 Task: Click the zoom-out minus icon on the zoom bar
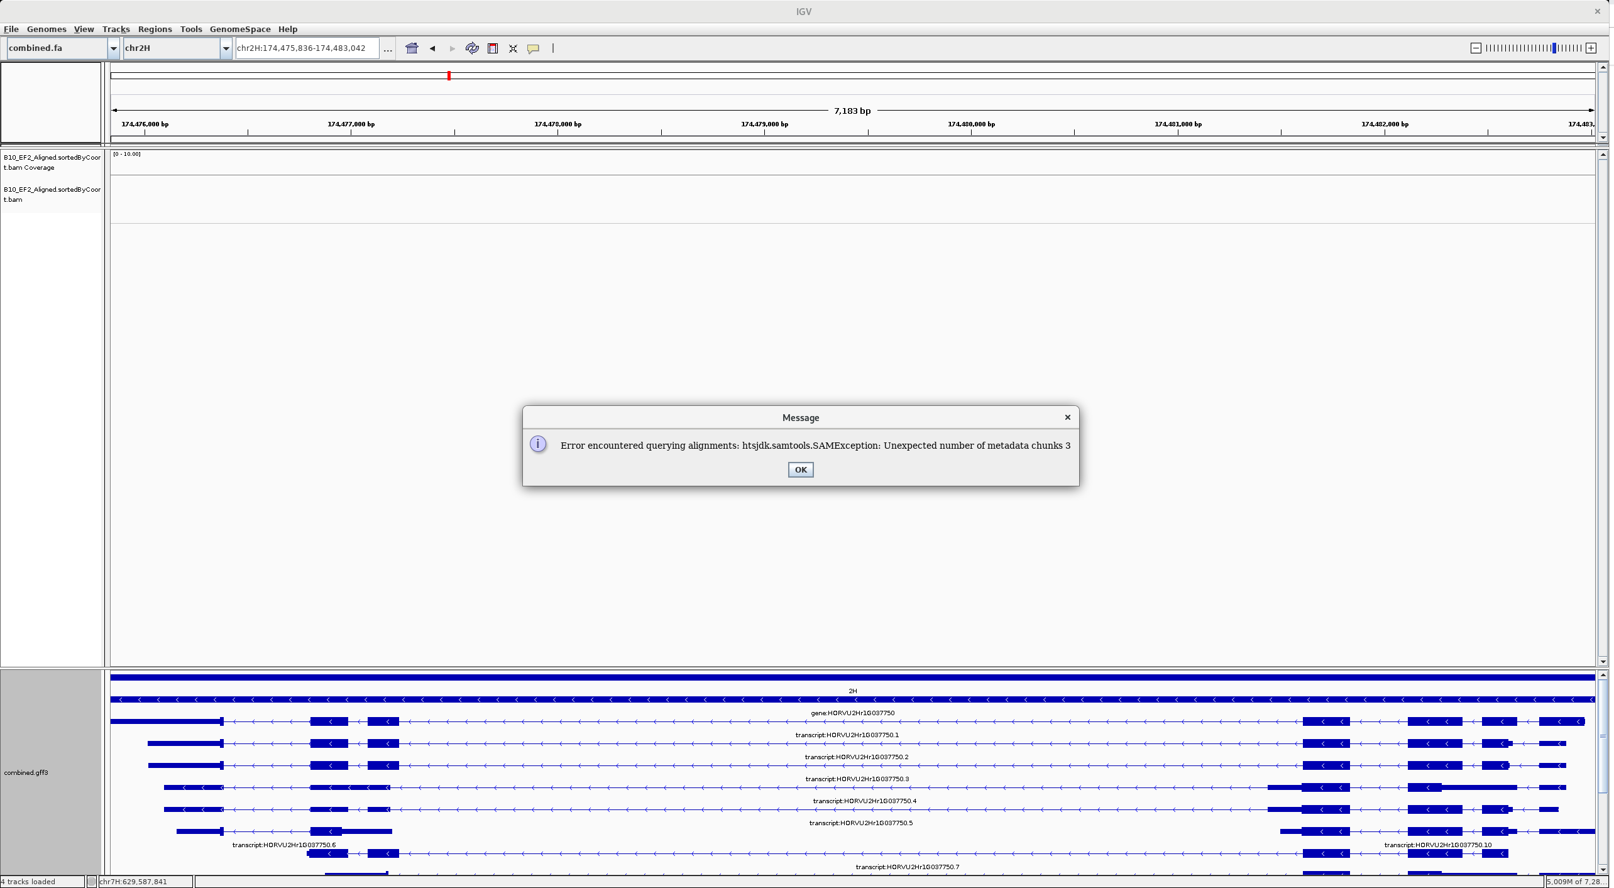coord(1476,48)
